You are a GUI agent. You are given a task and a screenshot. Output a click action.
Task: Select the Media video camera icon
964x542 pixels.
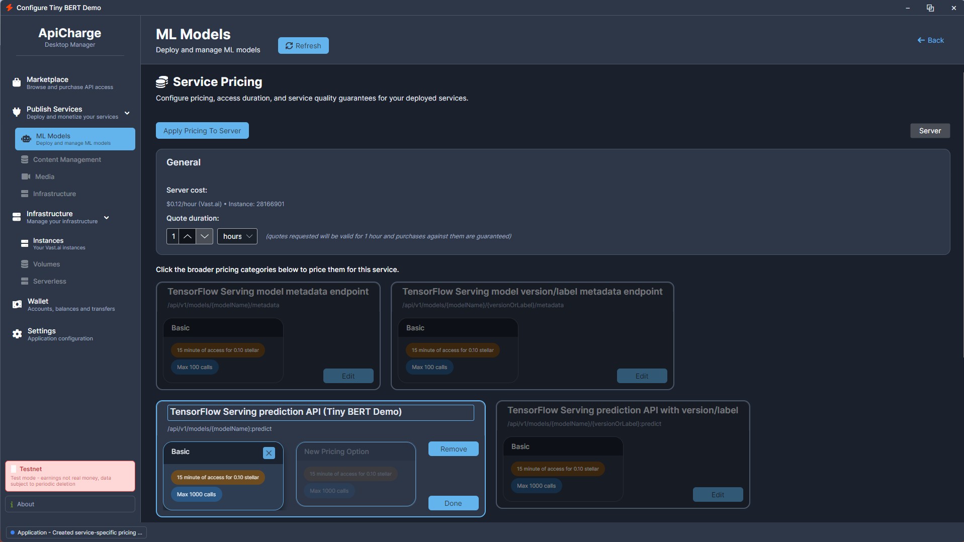pyautogui.click(x=26, y=176)
